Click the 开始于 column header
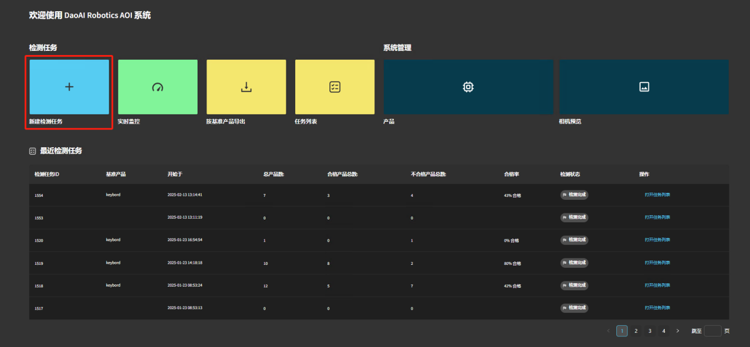 click(x=175, y=174)
